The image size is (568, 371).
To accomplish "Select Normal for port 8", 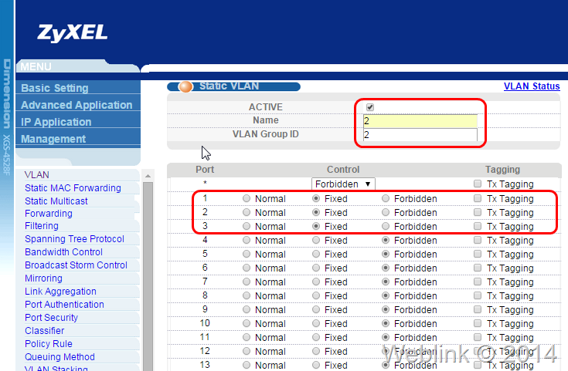I will [x=247, y=295].
